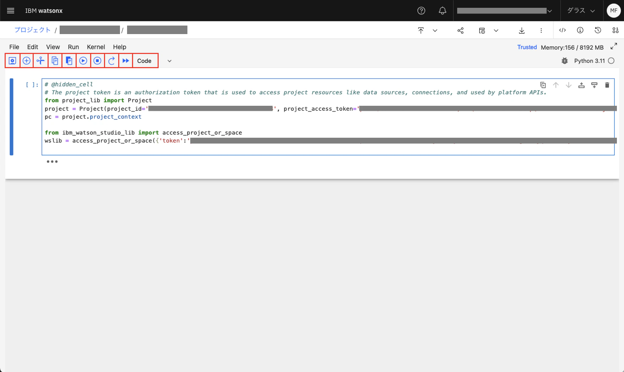Open the code snippets panel icon
624x372 pixels.
(562, 30)
